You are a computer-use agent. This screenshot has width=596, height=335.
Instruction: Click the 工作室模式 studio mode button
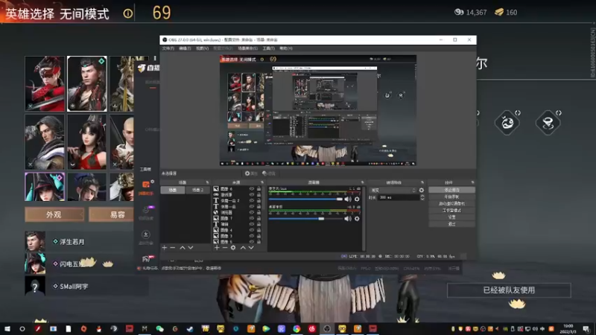(451, 211)
